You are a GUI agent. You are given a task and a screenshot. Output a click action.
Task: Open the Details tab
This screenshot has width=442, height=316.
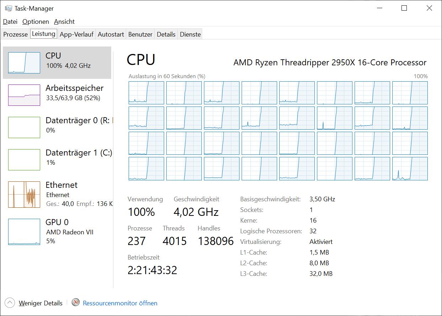[166, 34]
